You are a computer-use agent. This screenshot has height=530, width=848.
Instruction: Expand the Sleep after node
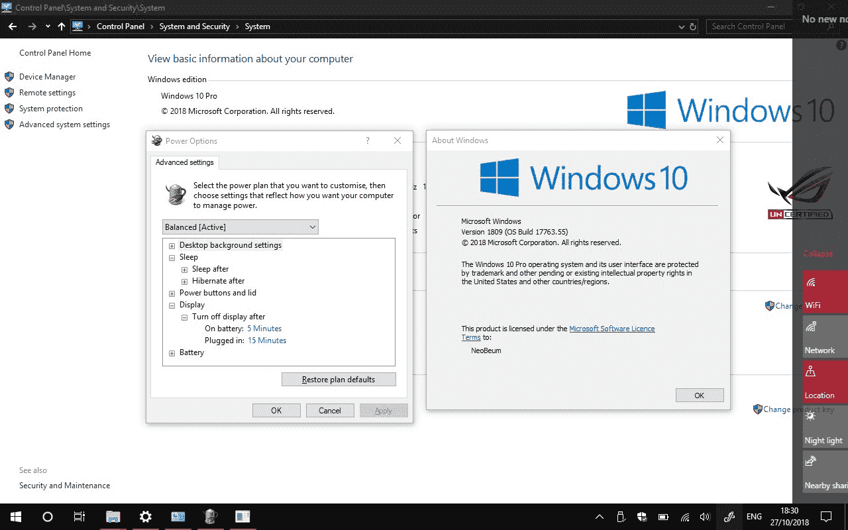(x=185, y=270)
